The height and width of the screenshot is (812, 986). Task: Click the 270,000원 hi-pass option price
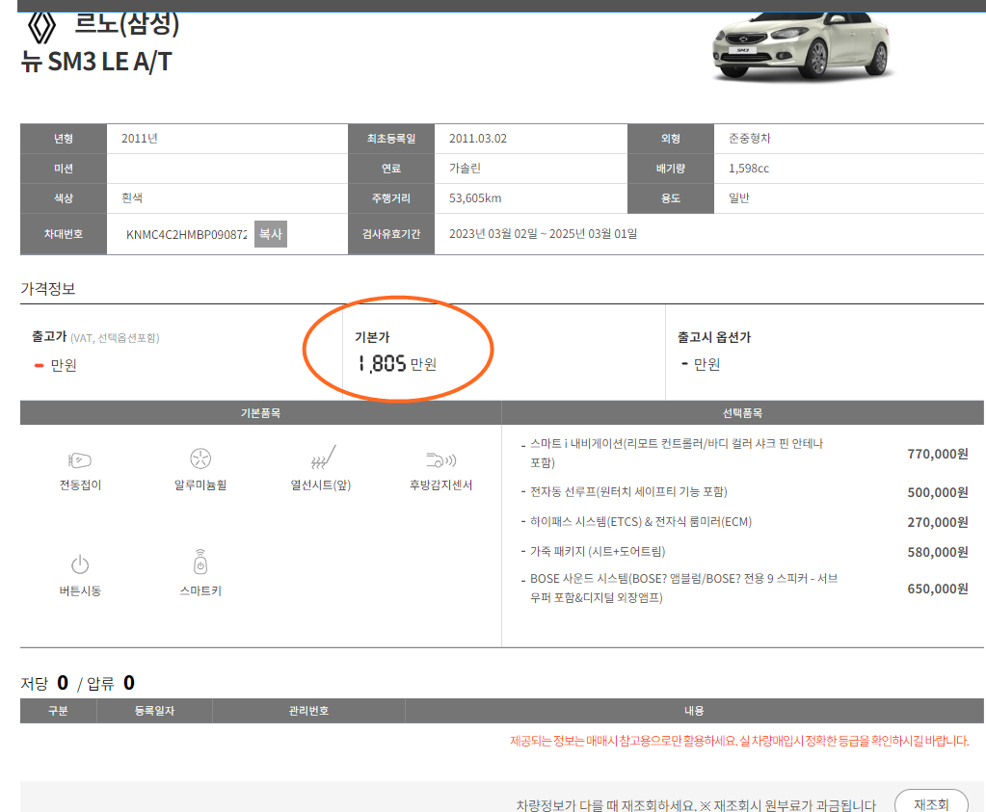coord(937,522)
